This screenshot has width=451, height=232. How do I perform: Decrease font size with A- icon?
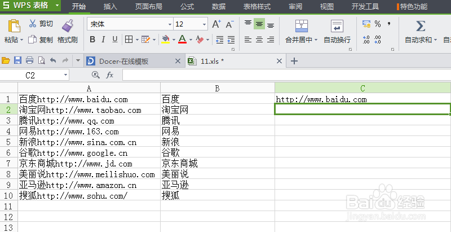pos(229,24)
